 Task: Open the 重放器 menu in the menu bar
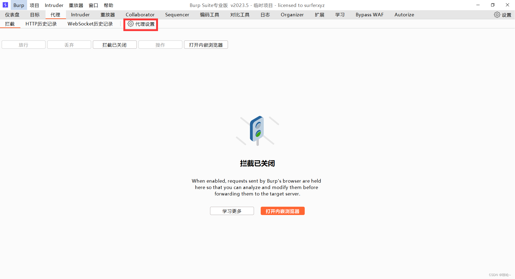[x=76, y=5]
